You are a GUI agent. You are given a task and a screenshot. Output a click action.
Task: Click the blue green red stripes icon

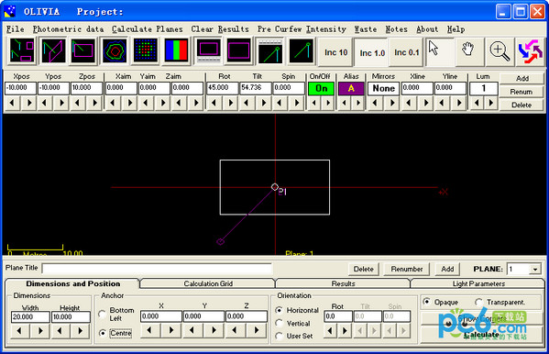(x=176, y=51)
